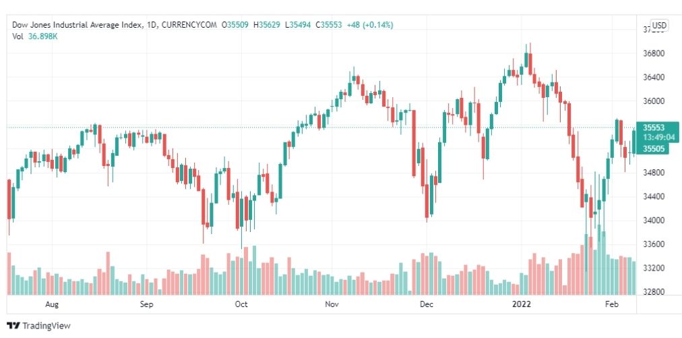
Task: Click the 36.898K volume value
Action: pyautogui.click(x=44, y=36)
